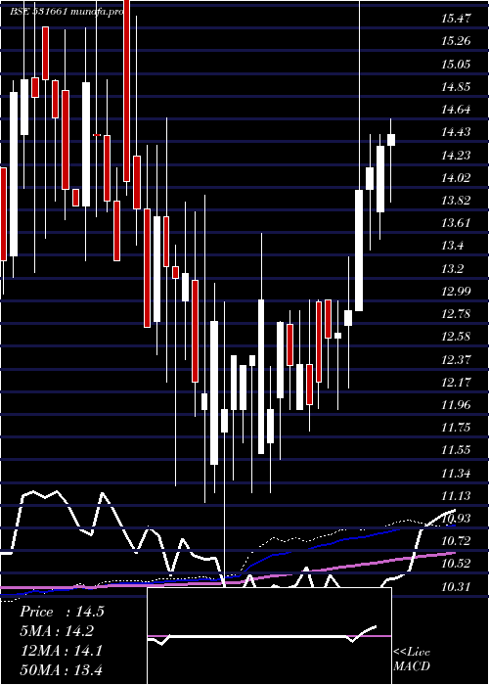This screenshot has height=685, width=489.
Task: Click the 14.43 axis value
Action: (457, 132)
